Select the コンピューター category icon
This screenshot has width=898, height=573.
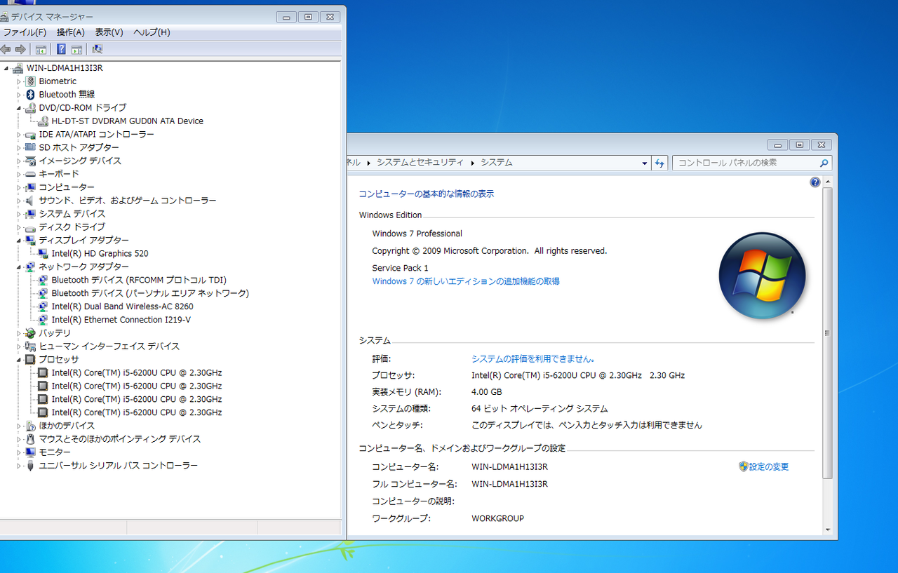coord(30,187)
